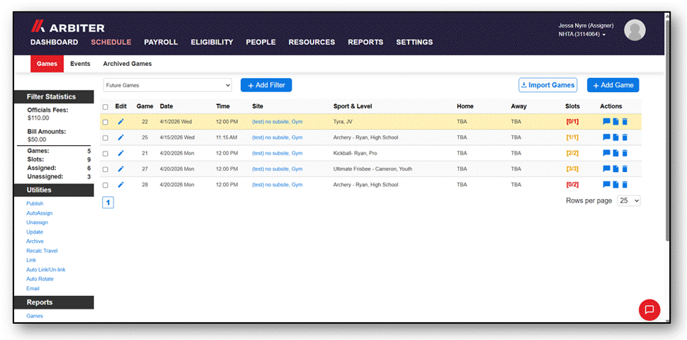
Task: Switch to the Archived Games tab
Action: (x=127, y=64)
